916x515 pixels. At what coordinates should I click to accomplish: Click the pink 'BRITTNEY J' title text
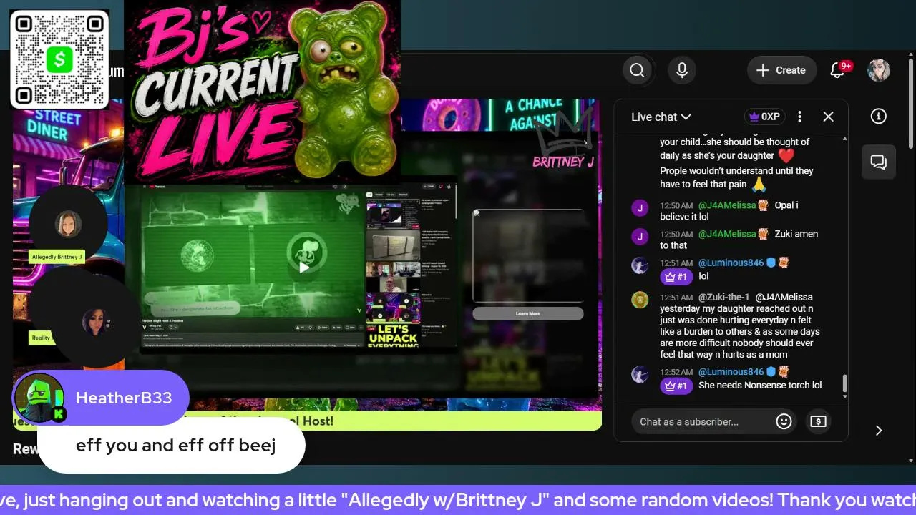point(563,162)
